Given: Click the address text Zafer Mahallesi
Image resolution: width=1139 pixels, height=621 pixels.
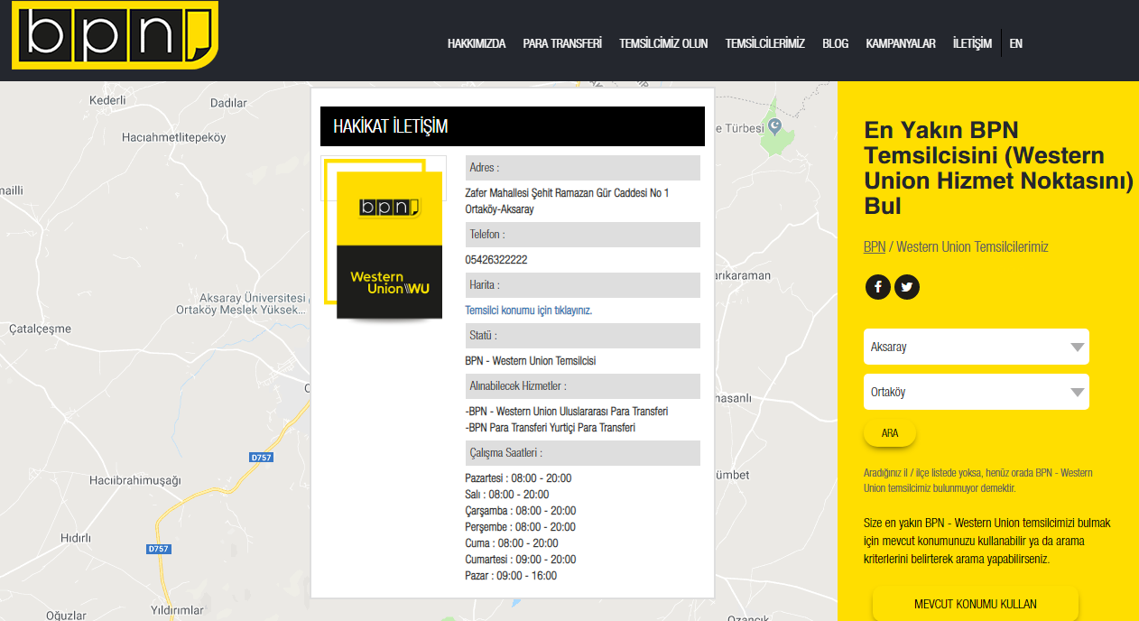Looking at the screenshot, I should tap(567, 201).
